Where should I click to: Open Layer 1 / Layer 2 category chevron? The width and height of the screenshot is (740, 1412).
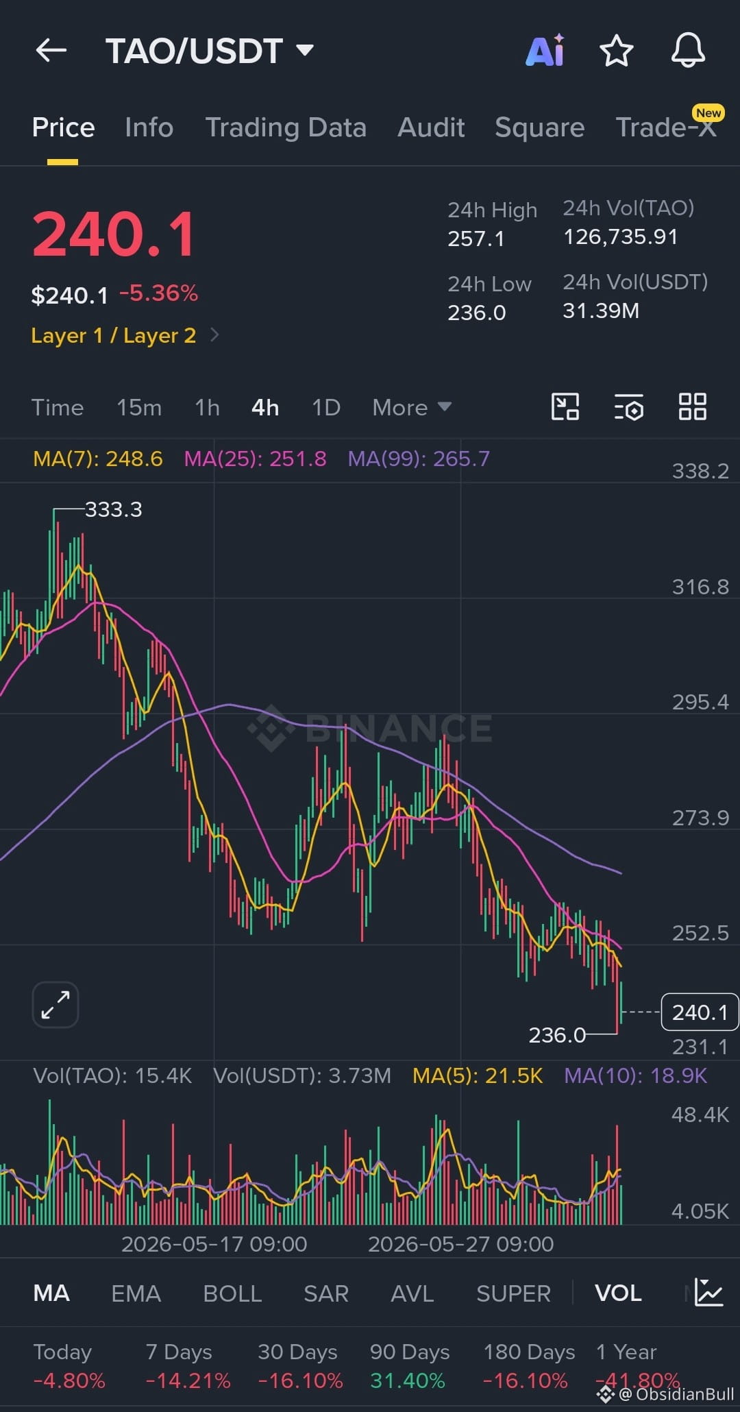click(x=214, y=334)
